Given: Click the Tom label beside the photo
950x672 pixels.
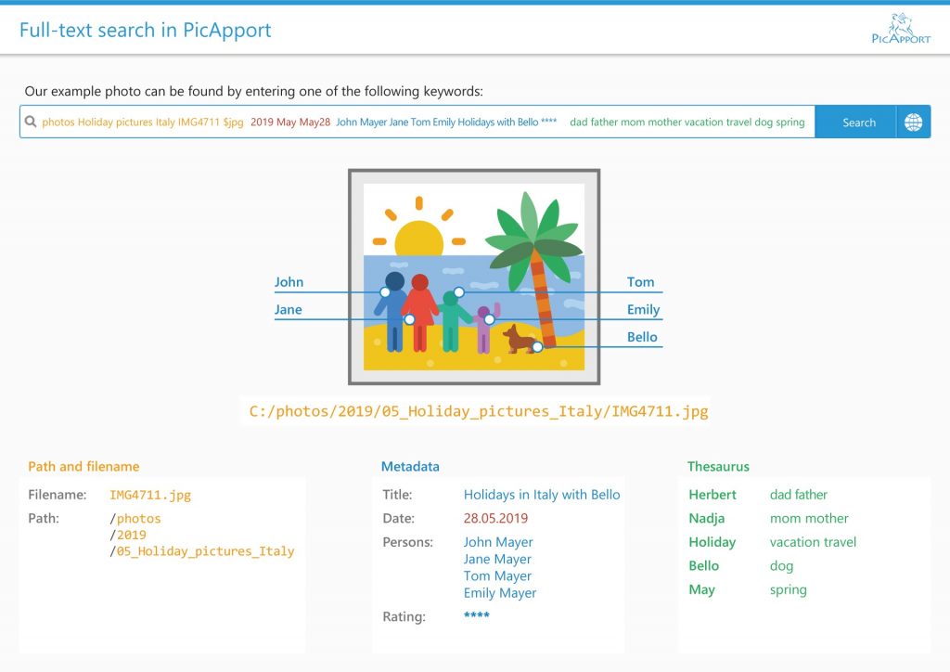Looking at the screenshot, I should [x=640, y=282].
